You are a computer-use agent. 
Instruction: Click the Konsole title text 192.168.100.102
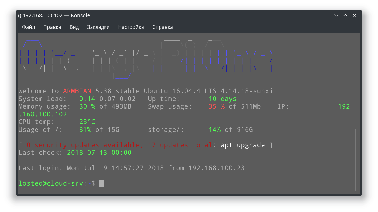pyautogui.click(x=43, y=15)
